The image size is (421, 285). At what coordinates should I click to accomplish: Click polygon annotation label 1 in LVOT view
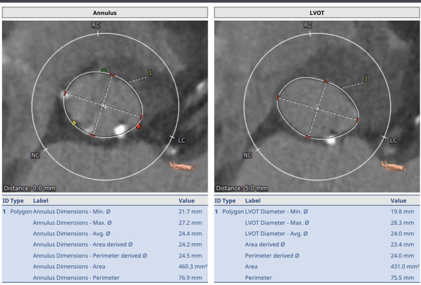pyautogui.click(x=366, y=79)
